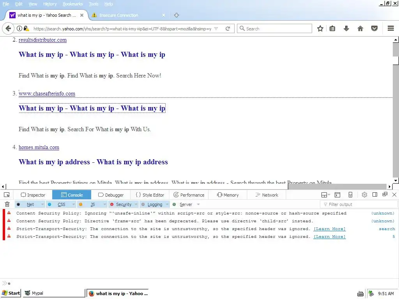Show bookmarks list icon
399x299 pixels.
click(x=332, y=28)
